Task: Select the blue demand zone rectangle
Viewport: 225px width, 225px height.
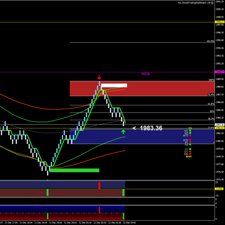Action: [x=142, y=136]
